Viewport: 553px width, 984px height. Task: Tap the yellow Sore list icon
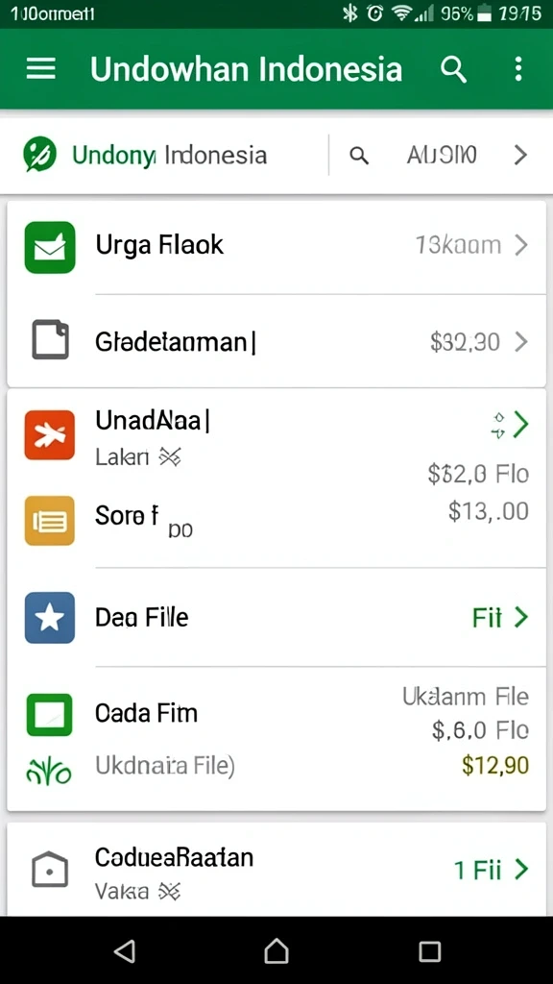[x=50, y=520]
